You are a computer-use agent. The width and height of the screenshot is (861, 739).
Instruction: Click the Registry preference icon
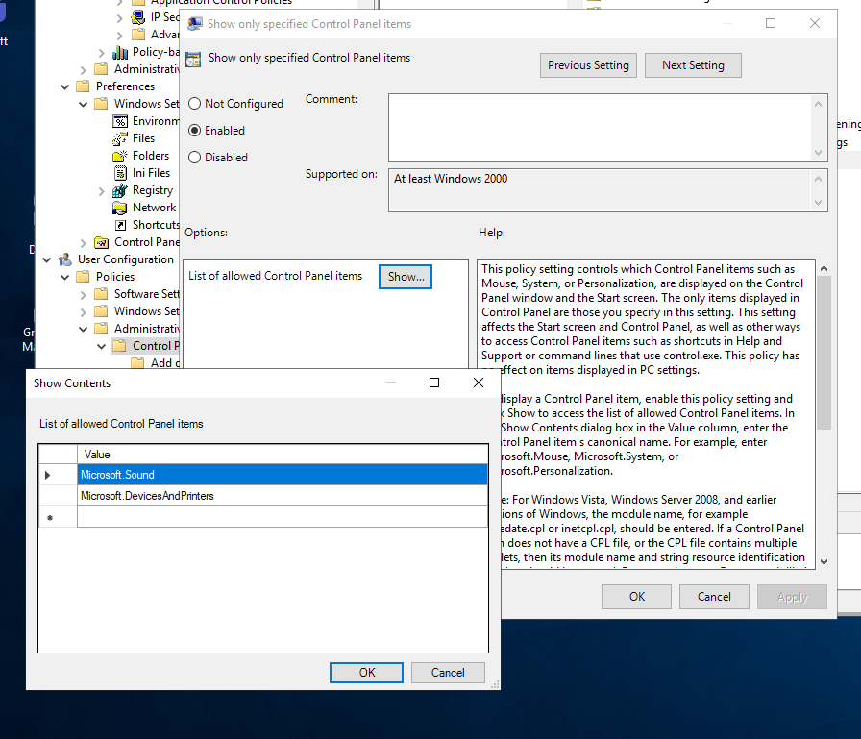120,190
